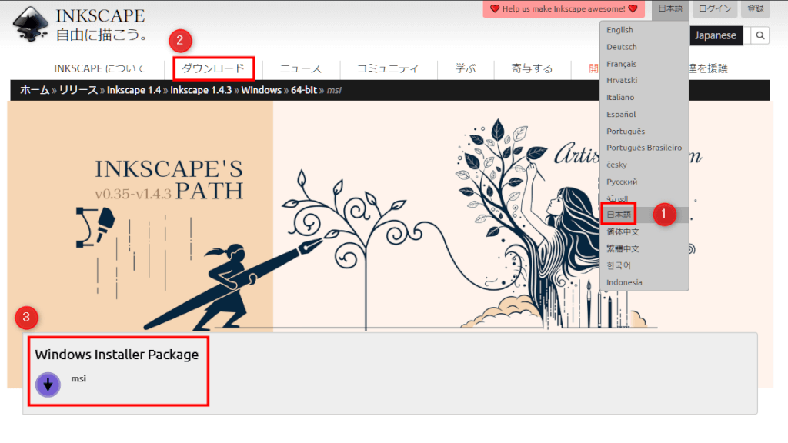Pick 한국어 from the language menu
788x443 pixels.
click(x=620, y=265)
